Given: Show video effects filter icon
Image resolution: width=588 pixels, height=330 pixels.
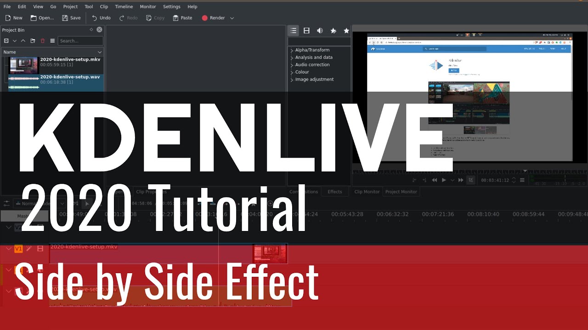Looking at the screenshot, I should (x=306, y=31).
